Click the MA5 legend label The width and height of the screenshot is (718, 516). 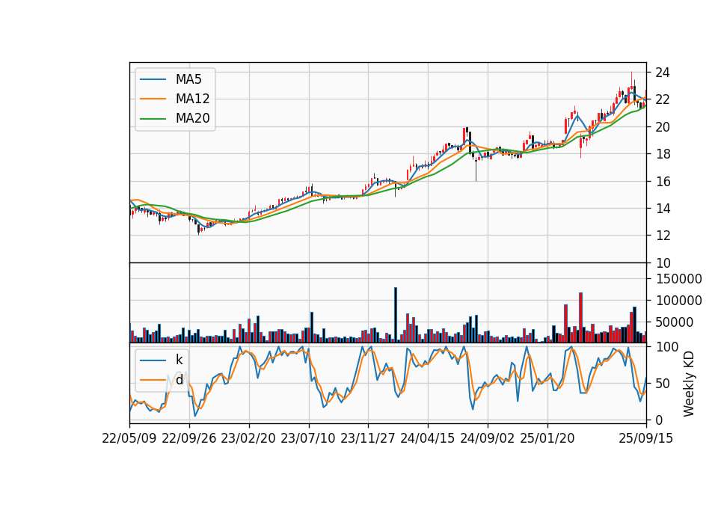tap(188, 79)
